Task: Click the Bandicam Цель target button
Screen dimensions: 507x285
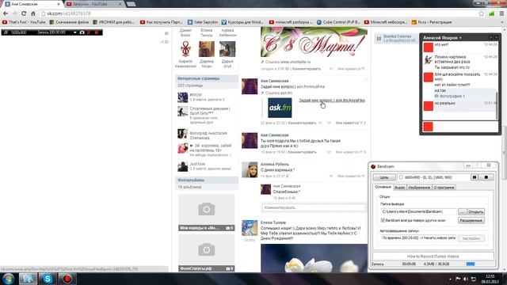Action: 384,177
